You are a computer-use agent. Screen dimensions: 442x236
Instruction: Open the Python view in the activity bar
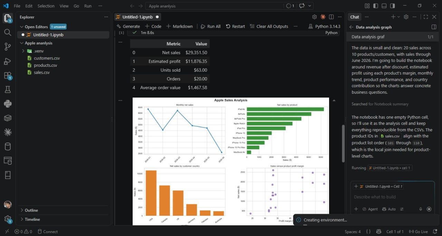tap(8, 104)
